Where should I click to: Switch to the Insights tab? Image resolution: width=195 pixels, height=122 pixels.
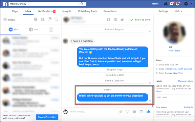[67, 11]
